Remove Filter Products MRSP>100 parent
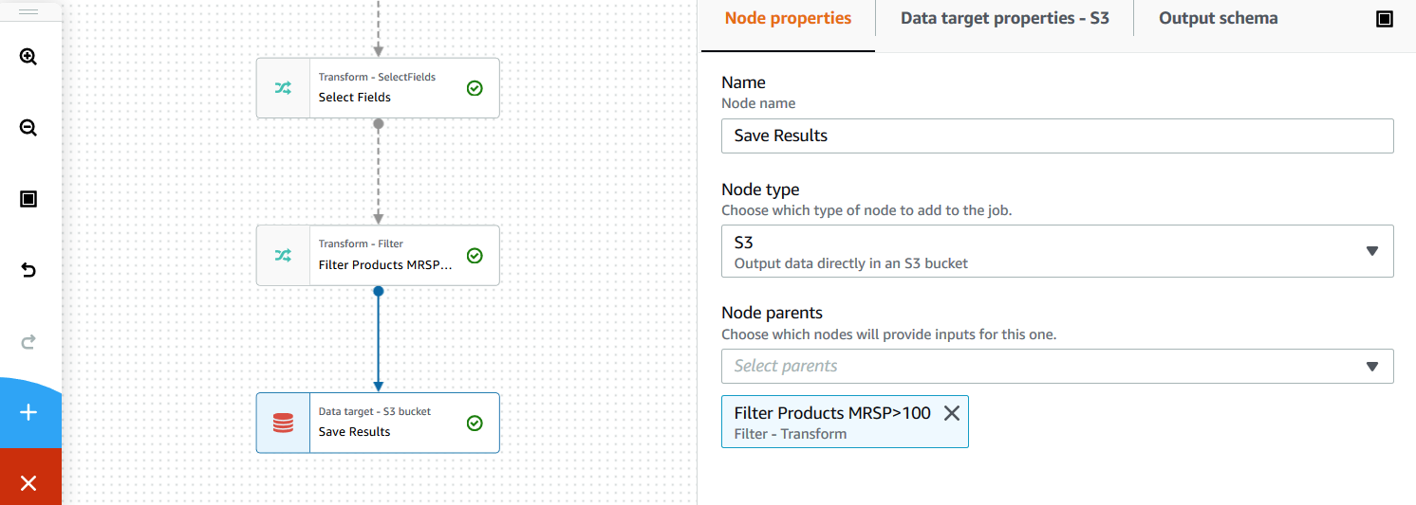This screenshot has height=505, width=1416. [x=951, y=413]
